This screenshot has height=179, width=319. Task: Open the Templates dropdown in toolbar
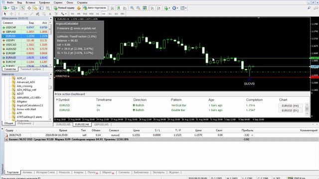point(183,8)
